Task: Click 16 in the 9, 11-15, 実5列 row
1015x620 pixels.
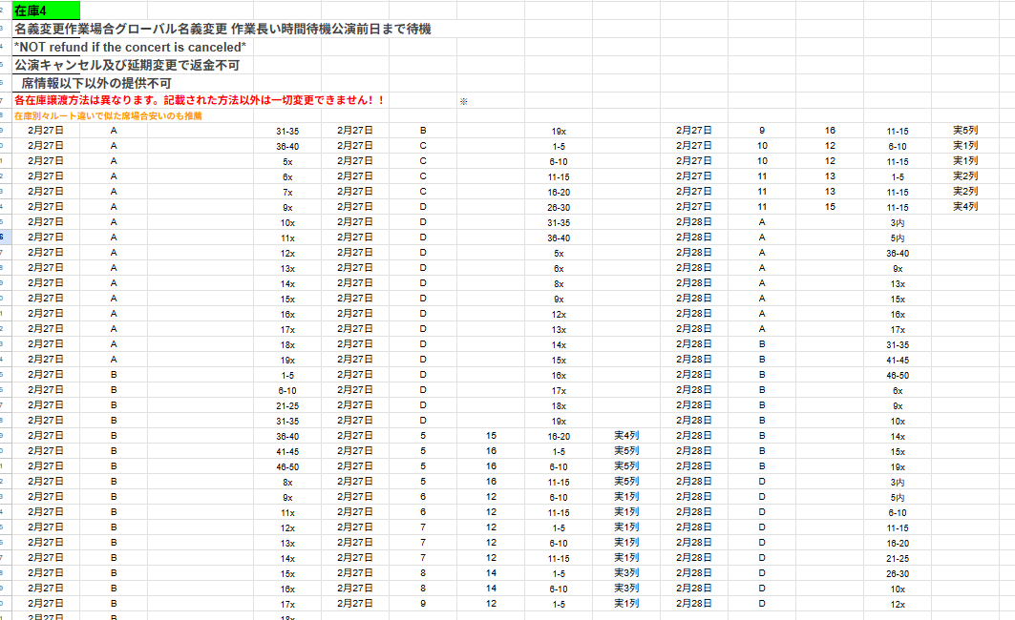Action: click(x=830, y=131)
